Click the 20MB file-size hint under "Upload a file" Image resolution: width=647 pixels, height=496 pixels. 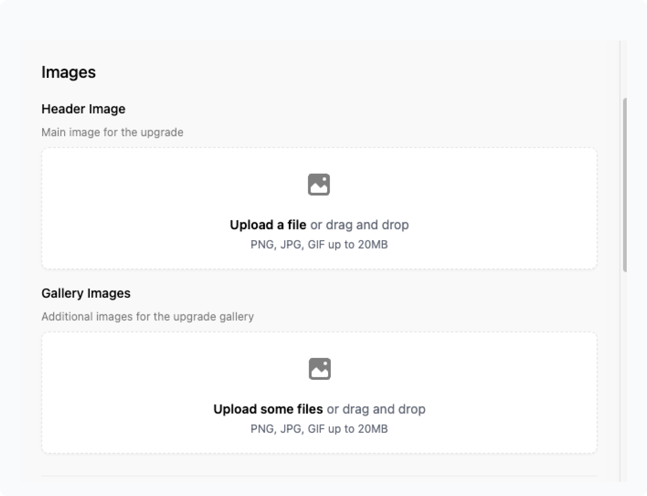coord(319,245)
